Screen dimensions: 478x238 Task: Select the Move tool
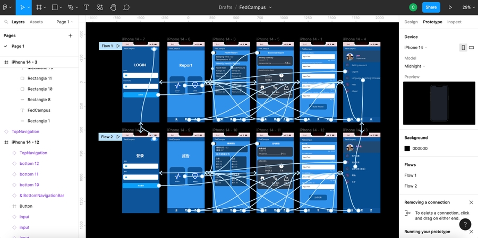point(23,7)
